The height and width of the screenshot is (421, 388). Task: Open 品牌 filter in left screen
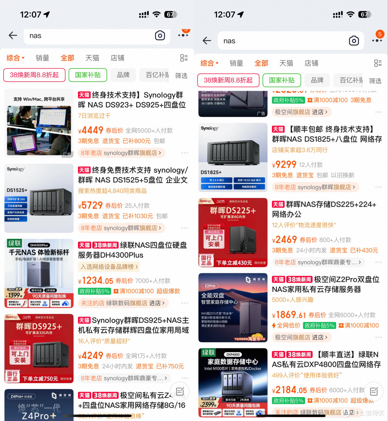(123, 75)
